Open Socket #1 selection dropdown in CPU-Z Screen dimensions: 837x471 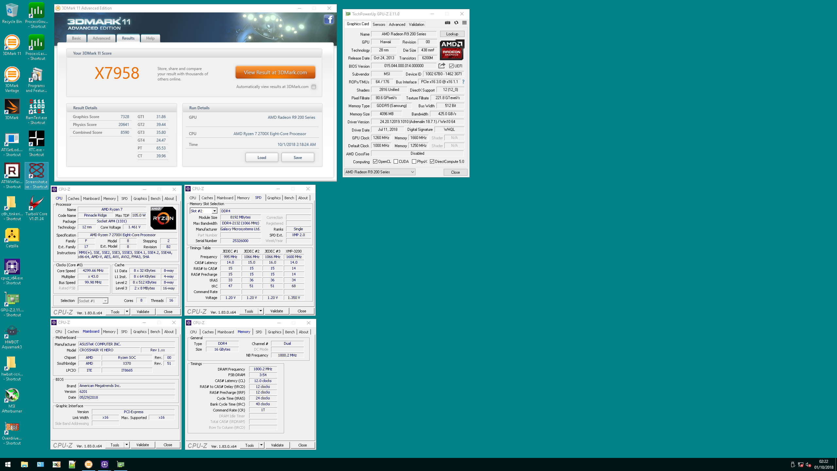coord(93,301)
